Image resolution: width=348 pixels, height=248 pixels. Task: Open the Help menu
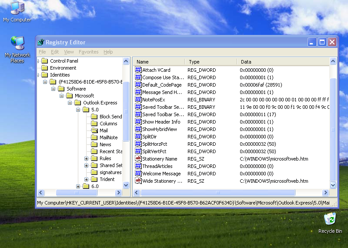pyautogui.click(x=108, y=52)
